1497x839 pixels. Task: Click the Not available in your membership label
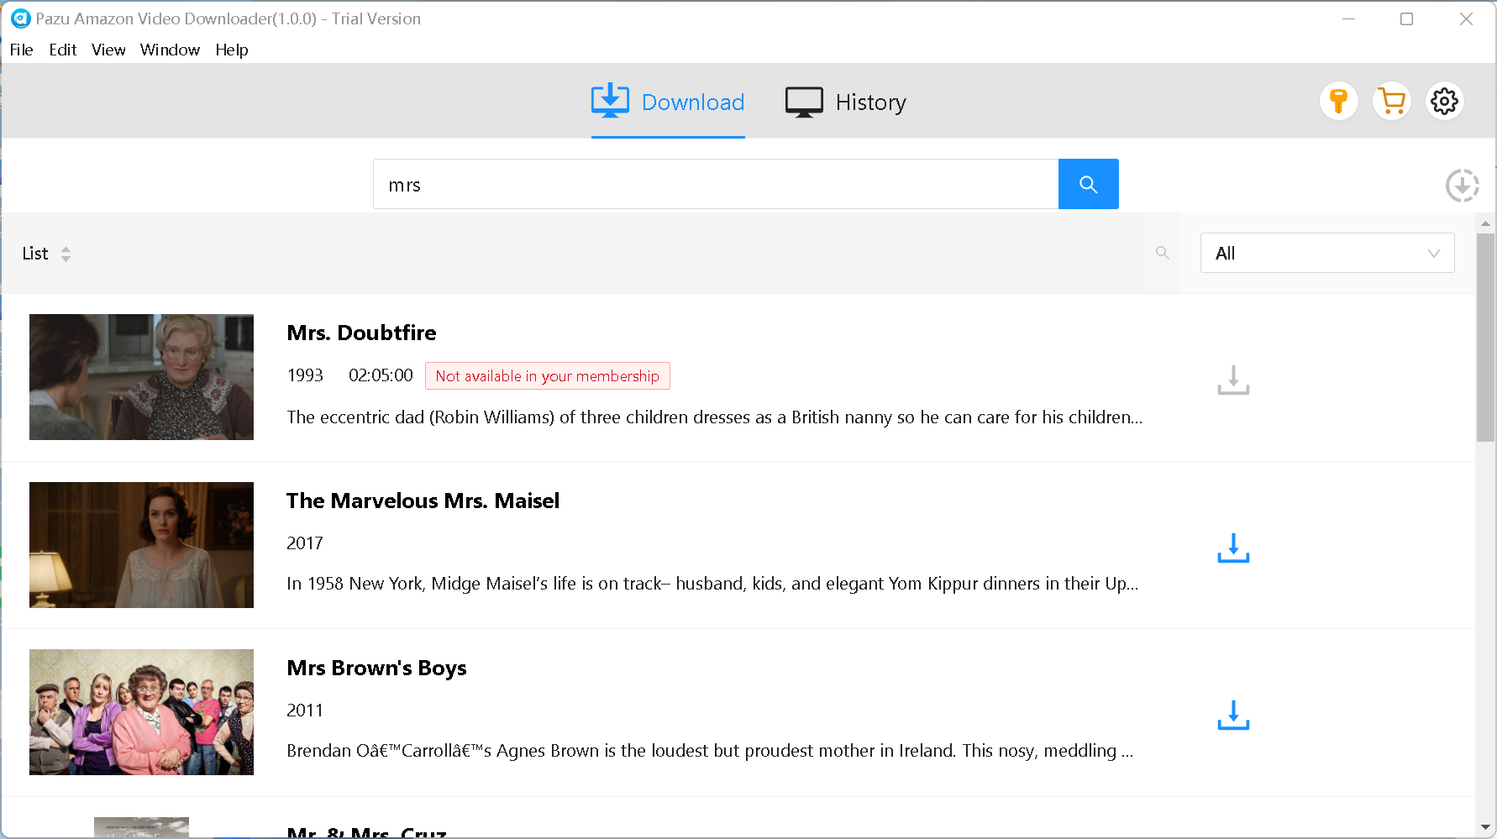pos(547,375)
